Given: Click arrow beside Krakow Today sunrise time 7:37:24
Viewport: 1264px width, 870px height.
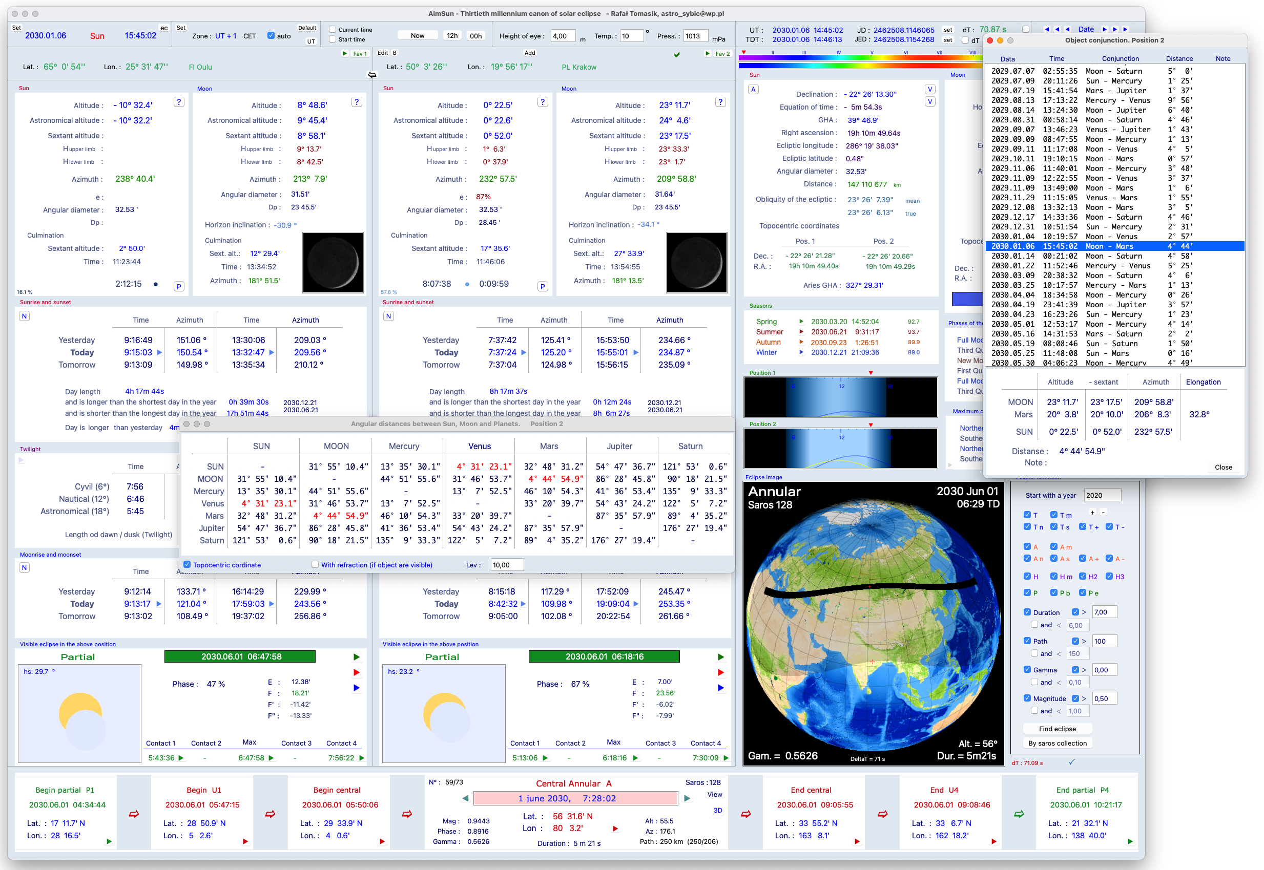Looking at the screenshot, I should (524, 353).
